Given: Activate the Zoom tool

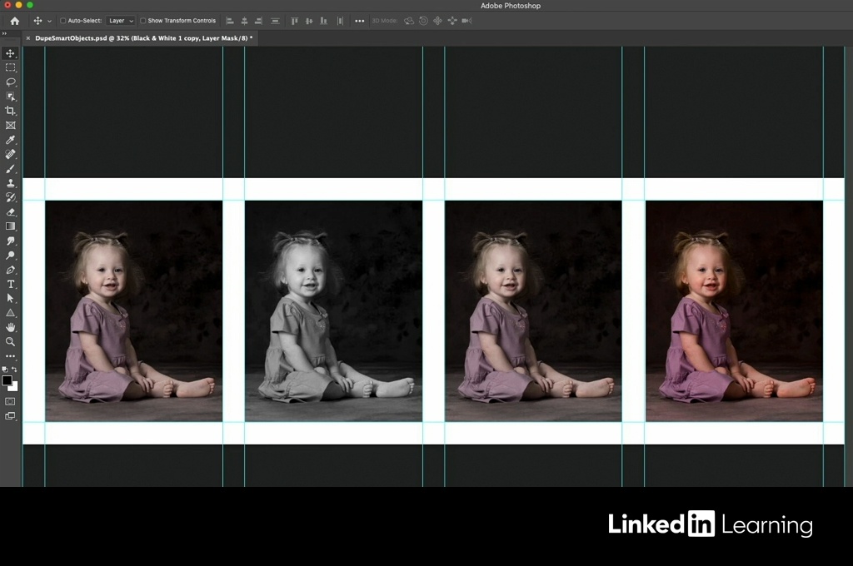Looking at the screenshot, I should (x=11, y=341).
